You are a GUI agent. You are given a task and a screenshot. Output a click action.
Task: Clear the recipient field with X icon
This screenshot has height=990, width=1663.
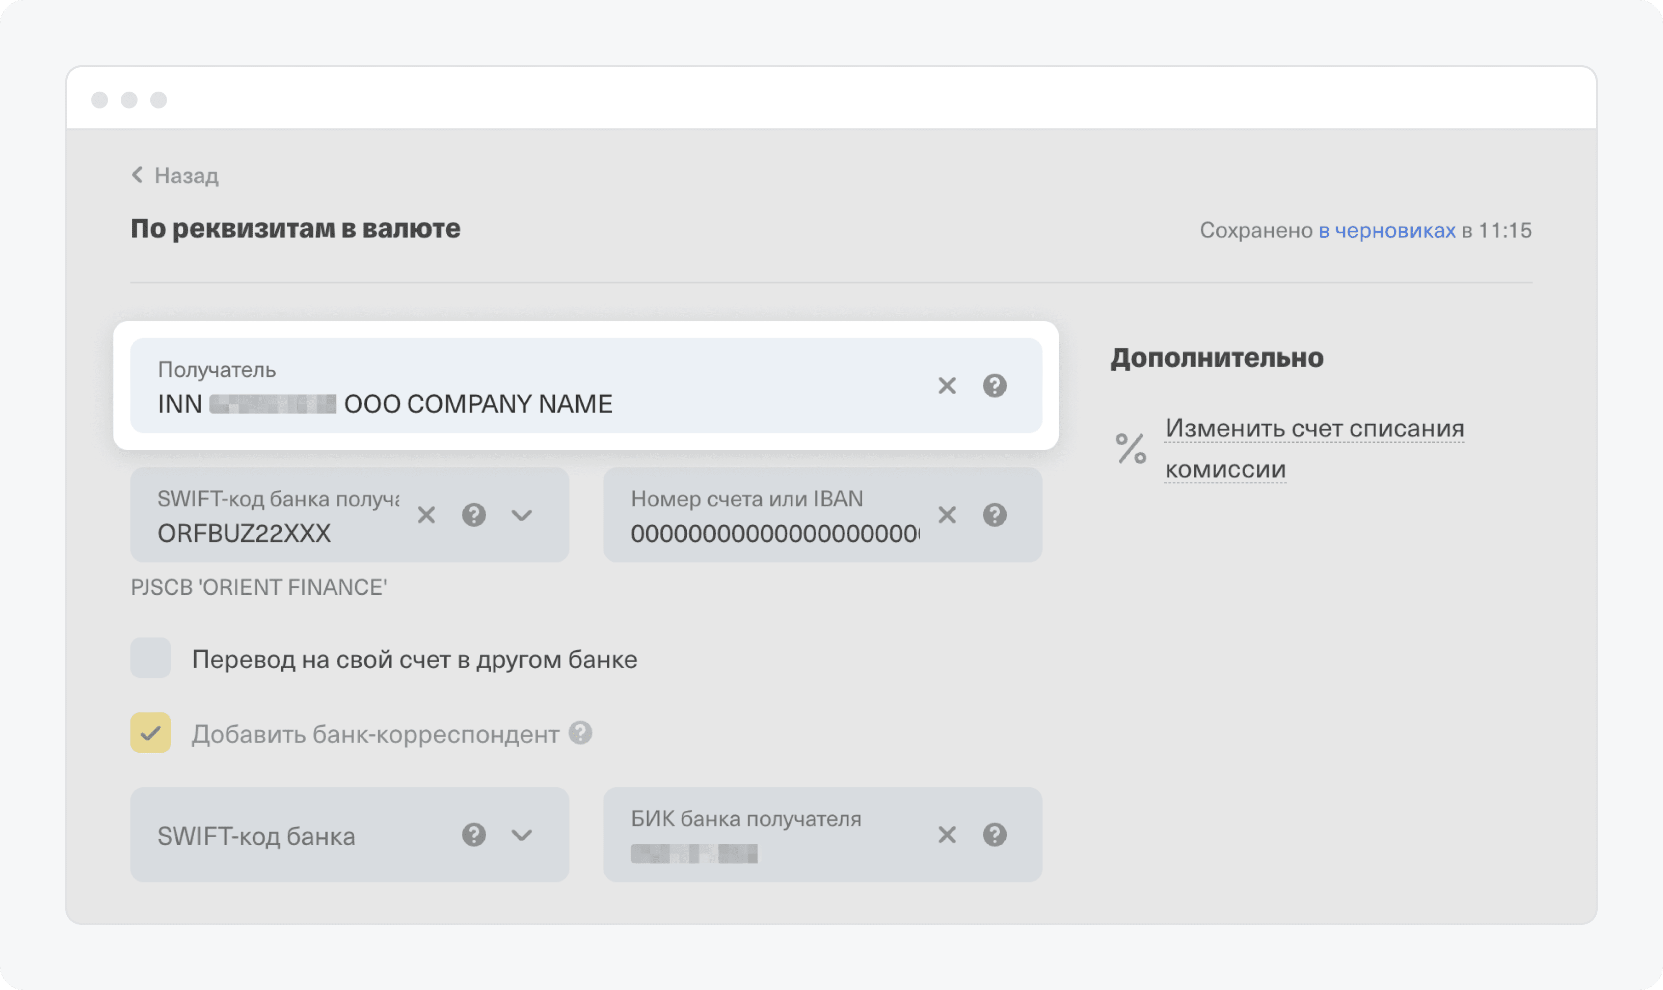946,386
